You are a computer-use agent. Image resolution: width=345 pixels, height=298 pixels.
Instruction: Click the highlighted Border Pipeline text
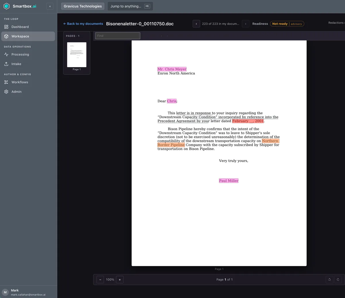pos(171,145)
